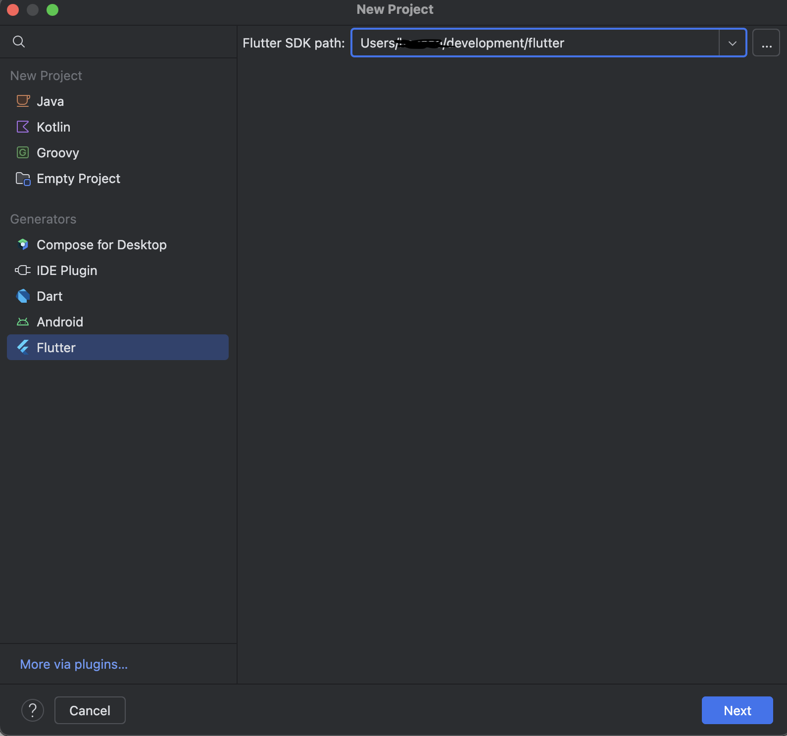This screenshot has height=736, width=787.
Task: Select Groovy project type
Action: pos(118,153)
